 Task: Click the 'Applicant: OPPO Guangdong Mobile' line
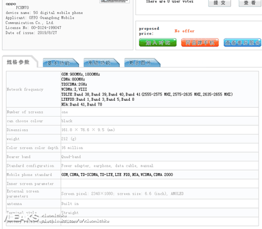coord(40,17)
